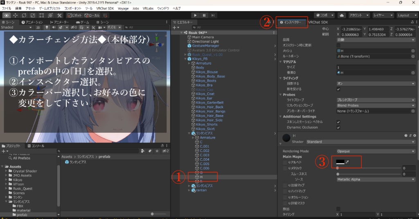Open Shader Standard dropdown

[x=361, y=142]
